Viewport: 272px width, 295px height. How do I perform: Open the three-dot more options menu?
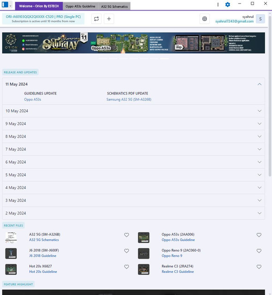(218, 4)
